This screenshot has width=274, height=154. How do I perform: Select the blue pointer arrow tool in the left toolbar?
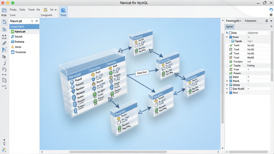[4, 50]
